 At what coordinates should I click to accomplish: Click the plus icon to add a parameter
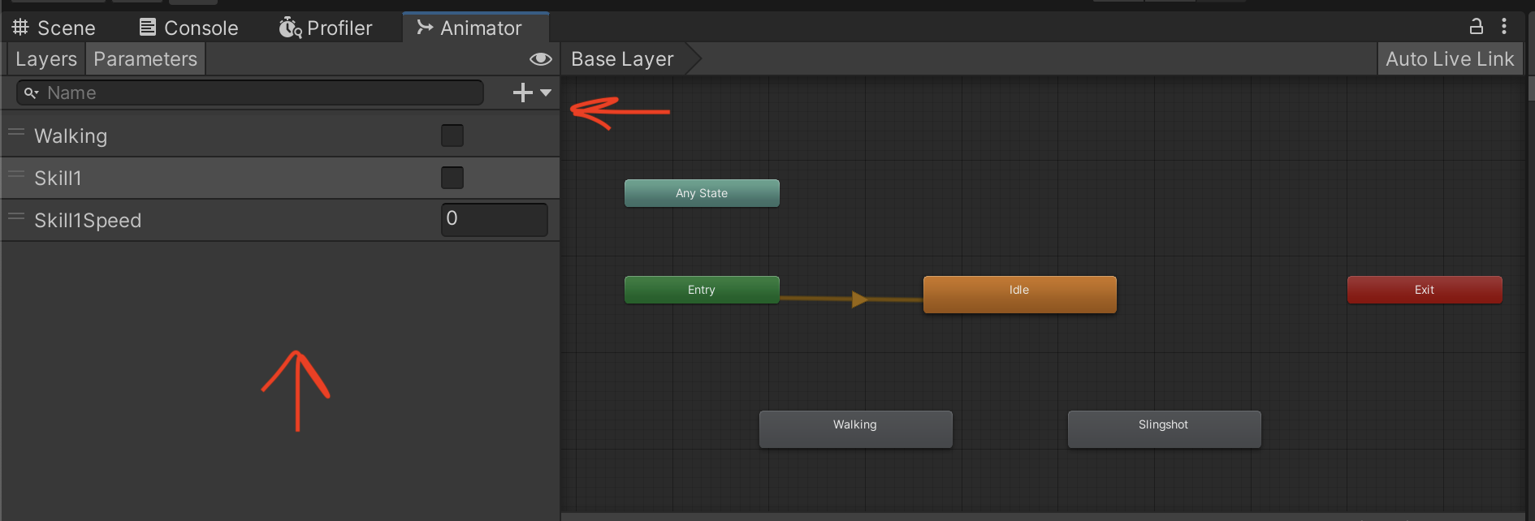[x=522, y=93]
